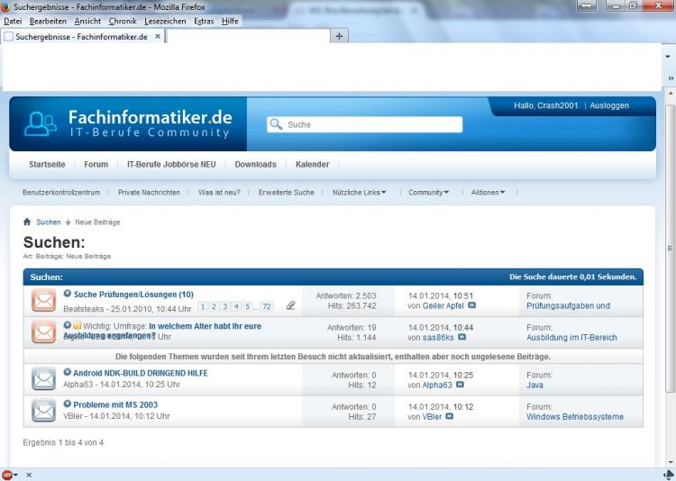Open the Downloads page
This screenshot has height=481, width=676.
click(x=256, y=164)
